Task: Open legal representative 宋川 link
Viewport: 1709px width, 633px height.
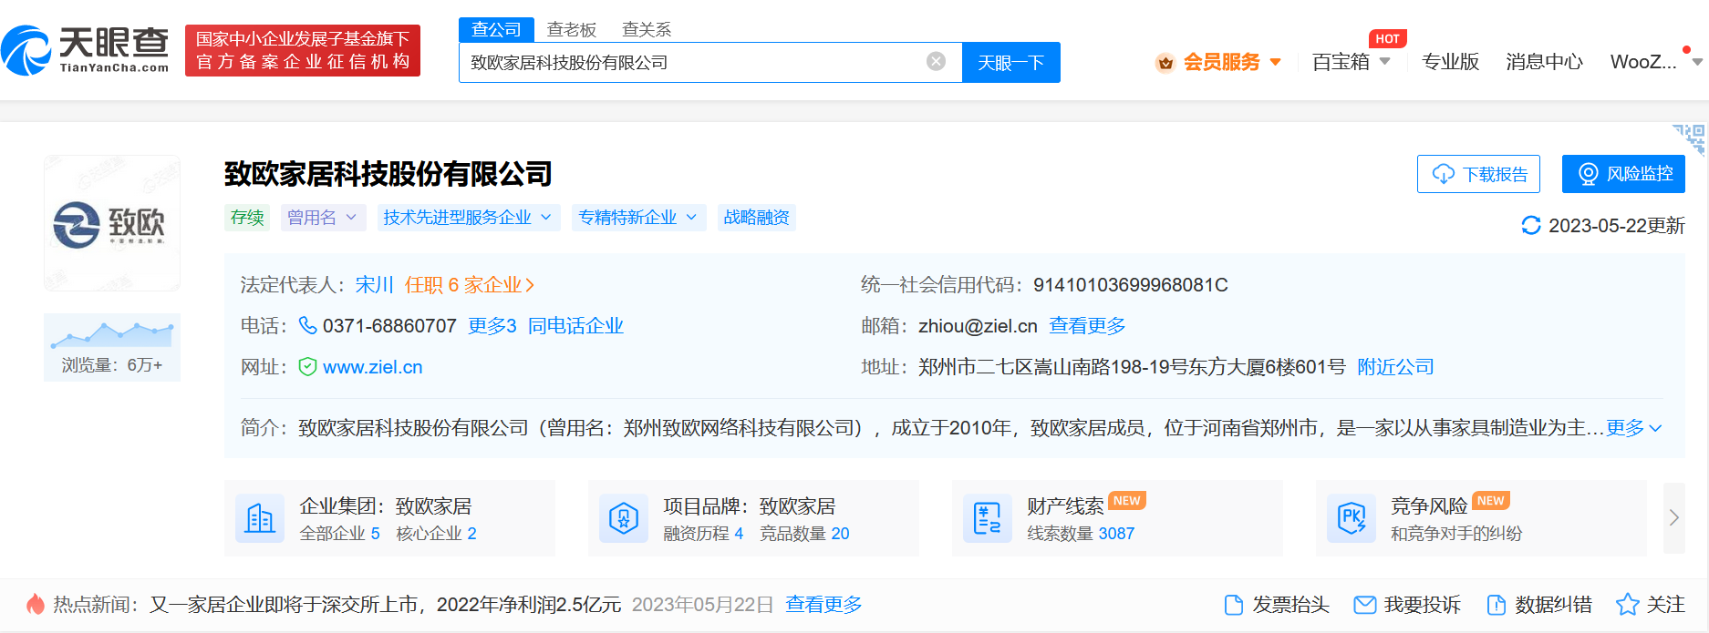Action: pos(374,285)
